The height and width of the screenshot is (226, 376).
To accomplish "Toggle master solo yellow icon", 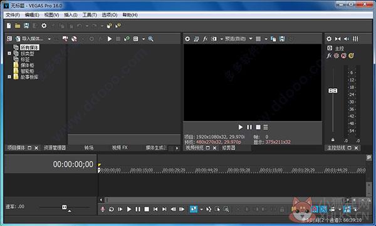I will (x=351, y=56).
